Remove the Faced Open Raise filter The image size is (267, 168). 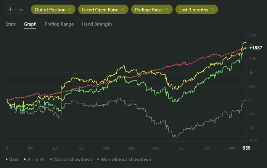point(122,10)
